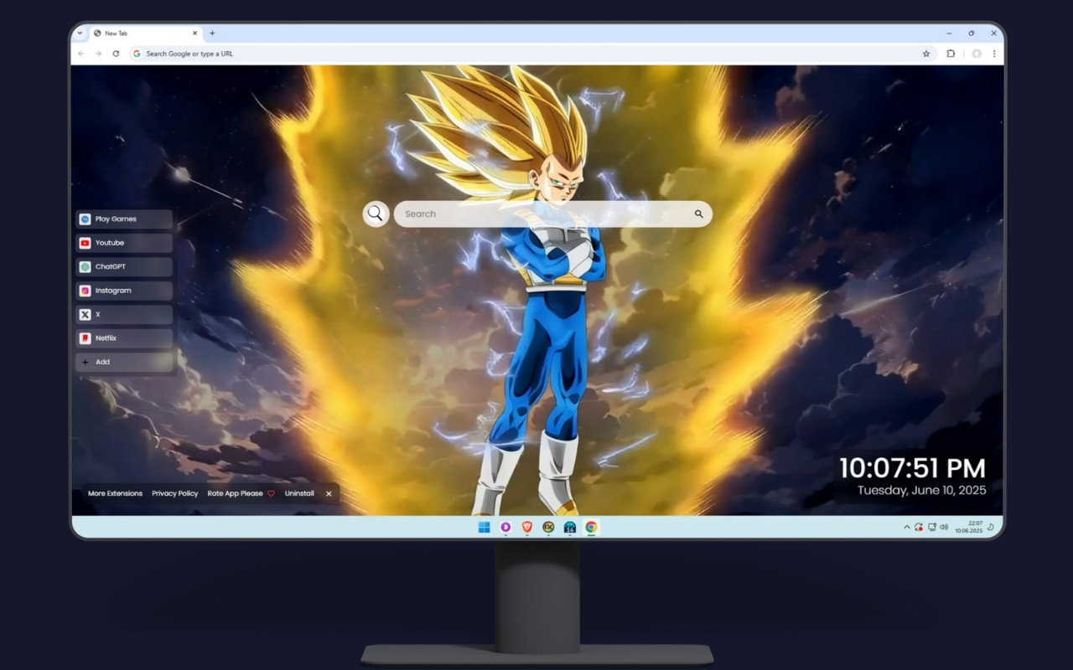Click the Chrome address bar

[x=531, y=54]
